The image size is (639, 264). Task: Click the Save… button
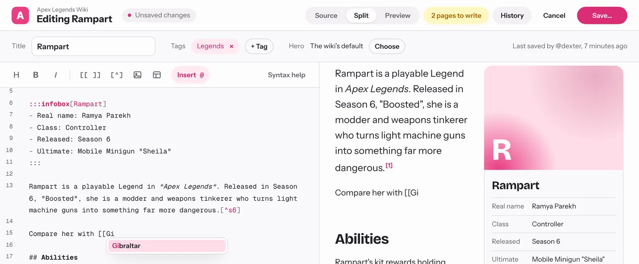click(x=602, y=15)
